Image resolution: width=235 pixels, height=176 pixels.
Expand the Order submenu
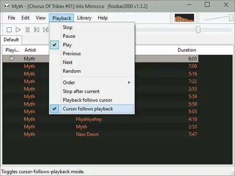[92, 83]
